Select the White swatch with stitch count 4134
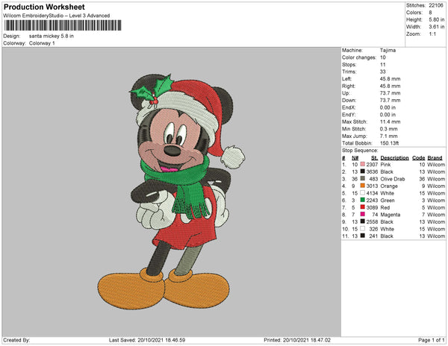This screenshot has height=346, width=448. pyautogui.click(x=362, y=192)
